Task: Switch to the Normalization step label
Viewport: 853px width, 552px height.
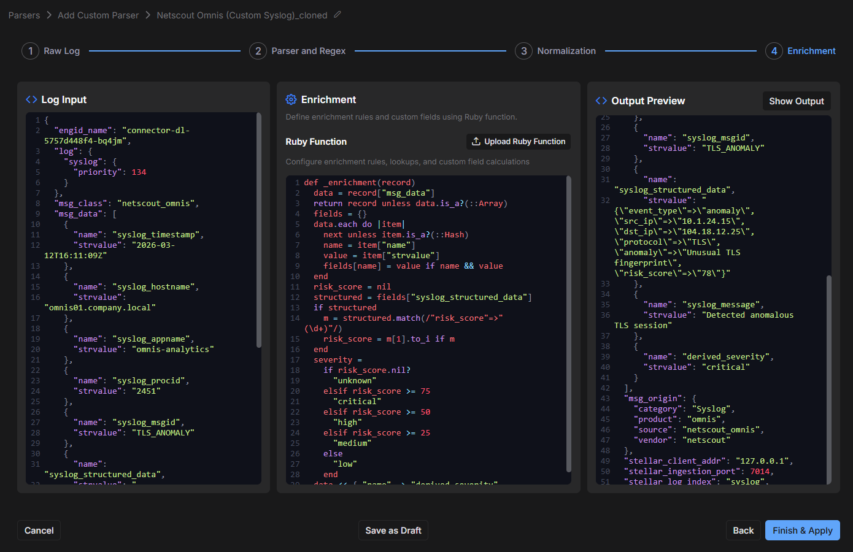Action: coord(566,51)
